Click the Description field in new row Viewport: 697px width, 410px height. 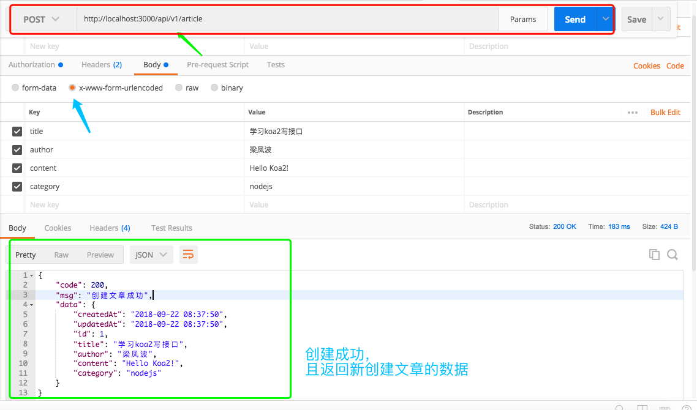[x=577, y=205]
